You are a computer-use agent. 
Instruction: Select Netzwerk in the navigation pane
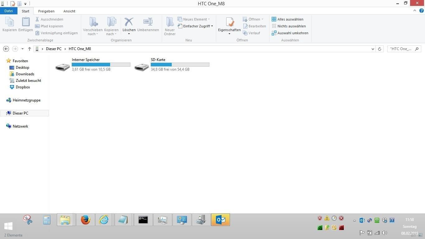click(x=20, y=126)
